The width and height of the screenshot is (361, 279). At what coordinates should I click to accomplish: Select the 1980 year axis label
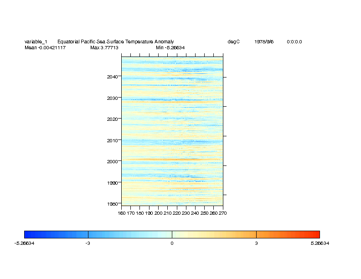pyautogui.click(x=113, y=204)
